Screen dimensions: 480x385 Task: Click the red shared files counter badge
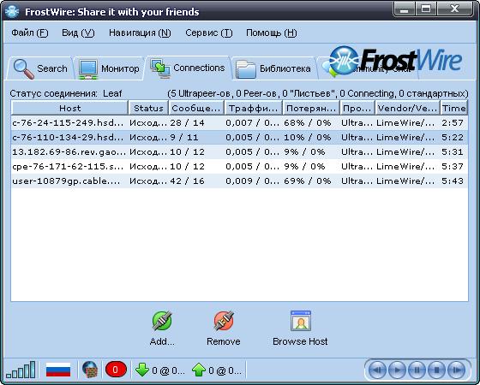click(116, 370)
